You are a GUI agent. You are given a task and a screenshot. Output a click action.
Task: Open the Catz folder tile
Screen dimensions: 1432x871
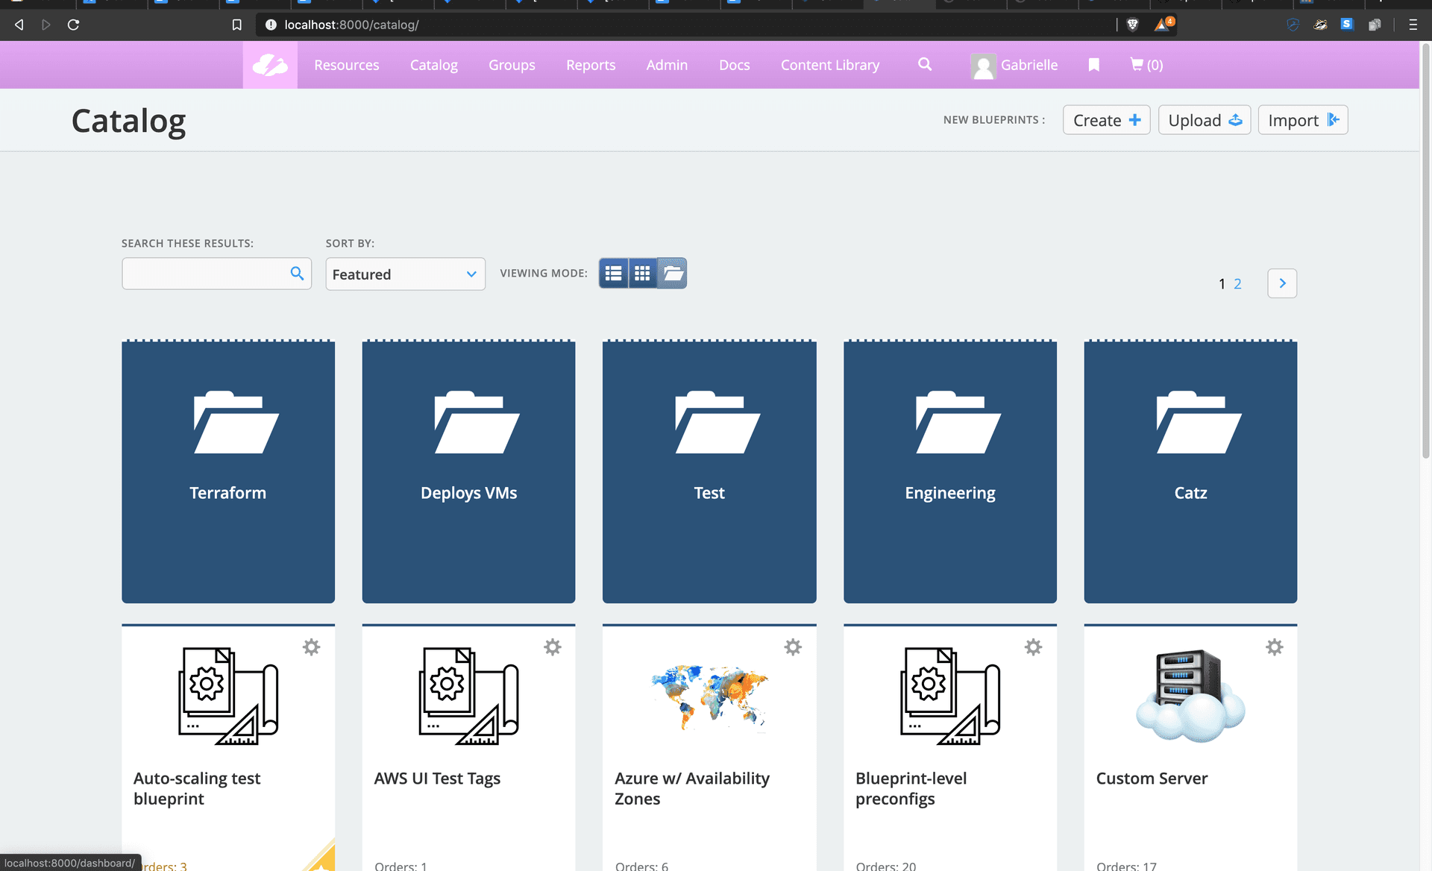point(1190,471)
